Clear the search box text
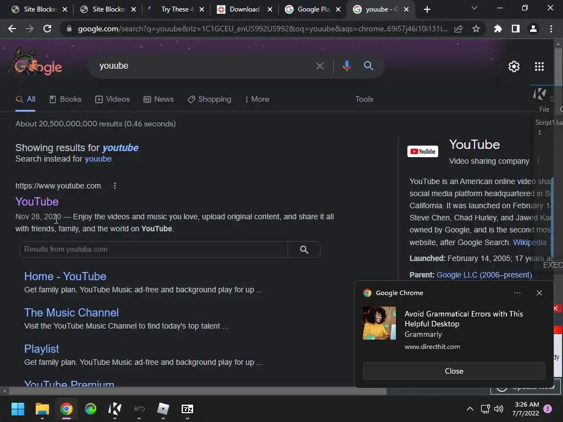563x422 pixels. click(x=320, y=66)
